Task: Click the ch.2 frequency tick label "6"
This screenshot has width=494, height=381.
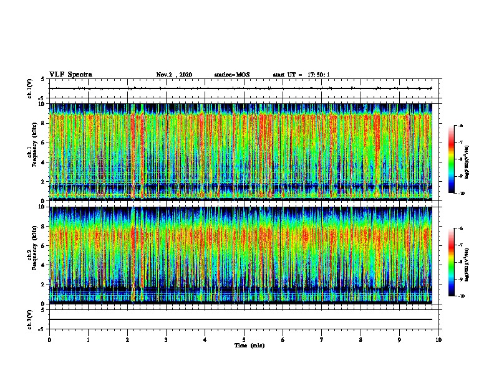Action: pos(44,246)
